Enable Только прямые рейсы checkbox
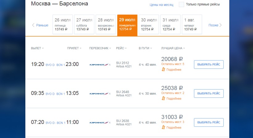The height and width of the screenshot is (138, 253). [x=181, y=5]
